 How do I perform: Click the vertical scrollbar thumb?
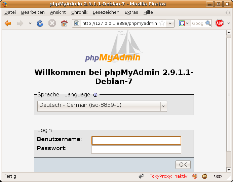tap(229, 94)
